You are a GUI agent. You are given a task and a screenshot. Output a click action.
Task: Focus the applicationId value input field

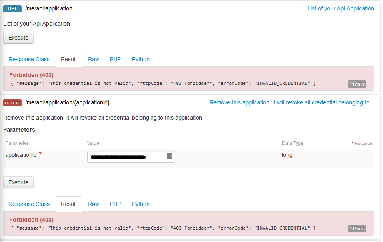pyautogui.click(x=126, y=157)
